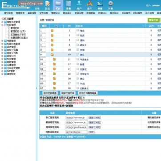Select 批量设置栏目属性 in the sidebar tree
Viewport: 161px width, 161px height.
19,38
